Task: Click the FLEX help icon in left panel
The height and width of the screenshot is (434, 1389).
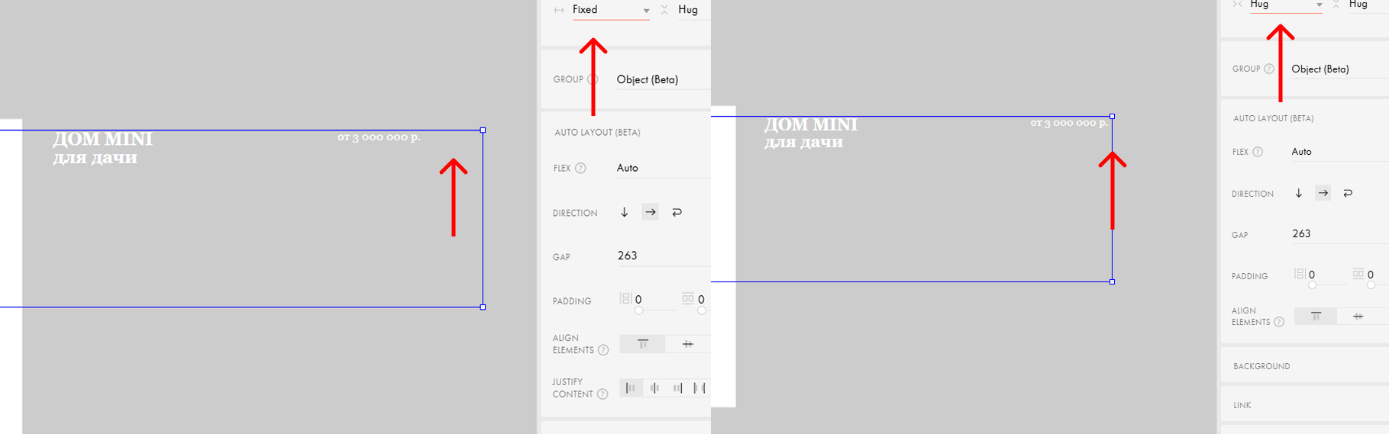Action: (x=580, y=169)
